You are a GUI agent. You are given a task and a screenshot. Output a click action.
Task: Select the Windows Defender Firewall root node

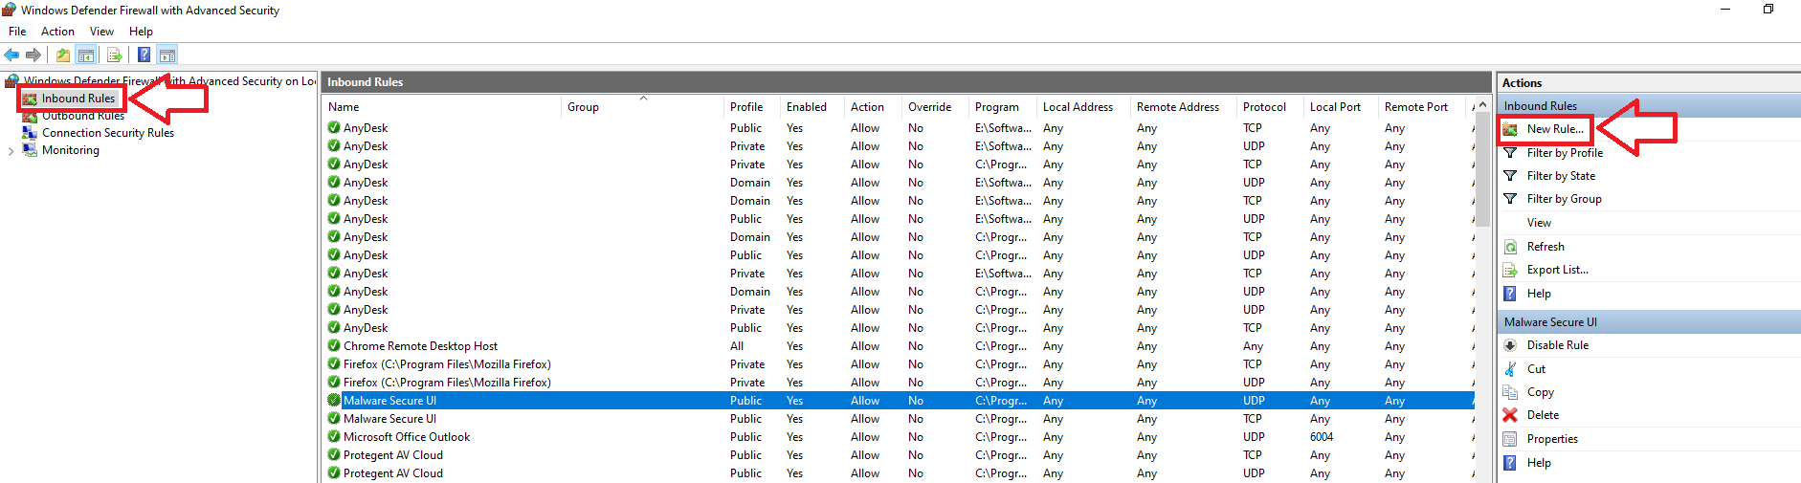(x=169, y=81)
